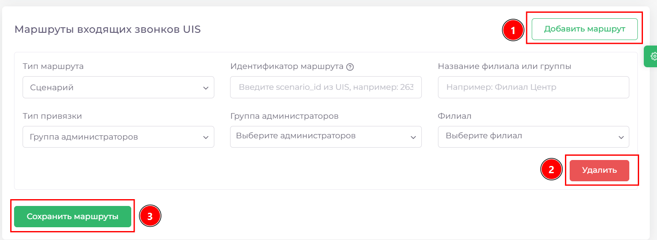Click the Название филиала или группы label
657x240 pixels.
pos(504,66)
